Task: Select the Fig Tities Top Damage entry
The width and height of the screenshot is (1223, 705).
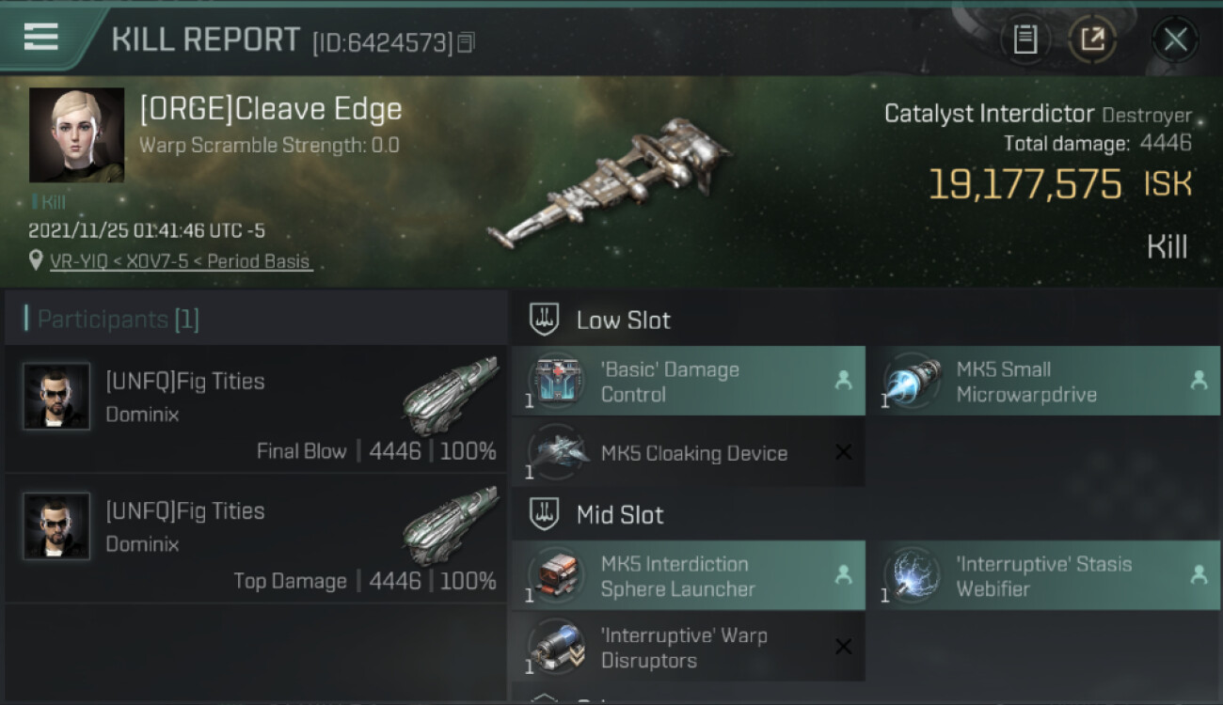Action: pos(256,539)
